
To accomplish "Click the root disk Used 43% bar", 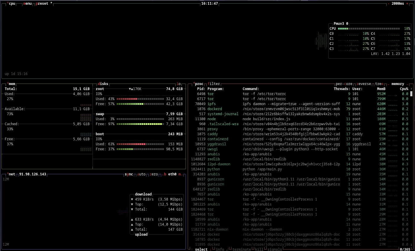I will coord(140,99).
